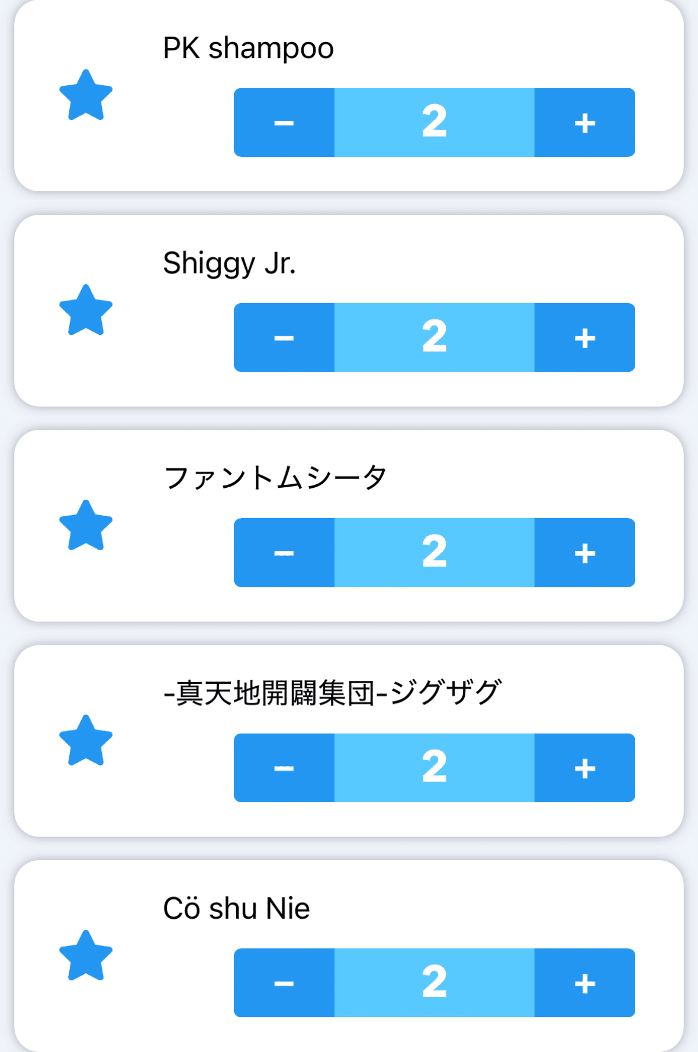Decrement the Cö shu Nie counter
Image resolution: width=698 pixels, height=1052 pixels.
click(x=284, y=983)
